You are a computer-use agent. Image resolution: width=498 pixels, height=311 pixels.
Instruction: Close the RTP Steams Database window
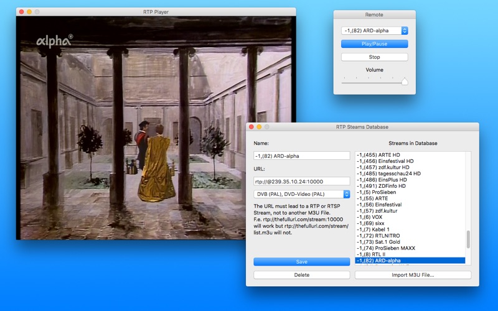(x=251, y=127)
